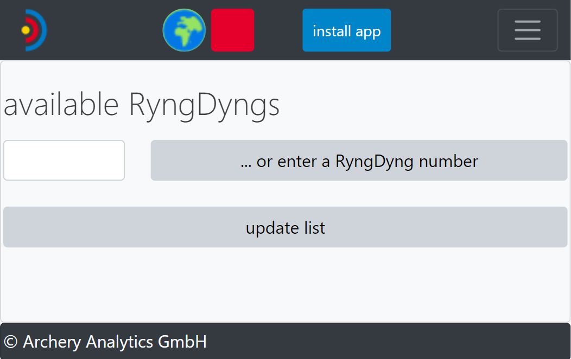Viewport: 571px width, 359px height.
Task: Place cursor in the empty number box
Action: (64, 161)
